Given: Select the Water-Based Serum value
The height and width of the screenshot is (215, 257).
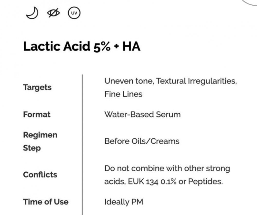Looking at the screenshot, I should point(142,114).
